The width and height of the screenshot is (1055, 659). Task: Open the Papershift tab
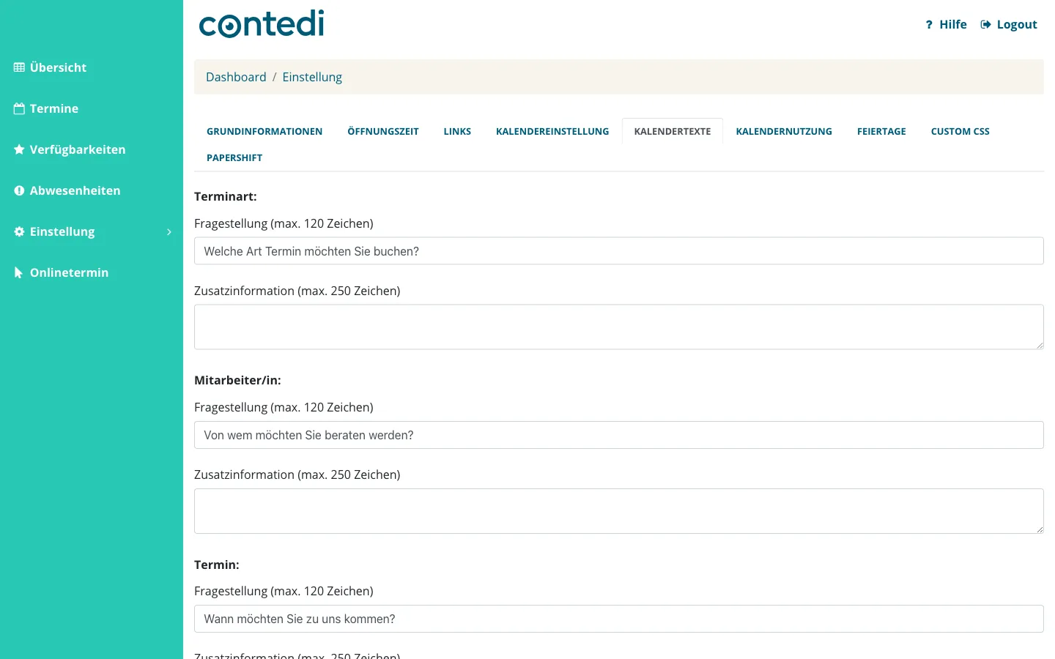tap(234, 157)
